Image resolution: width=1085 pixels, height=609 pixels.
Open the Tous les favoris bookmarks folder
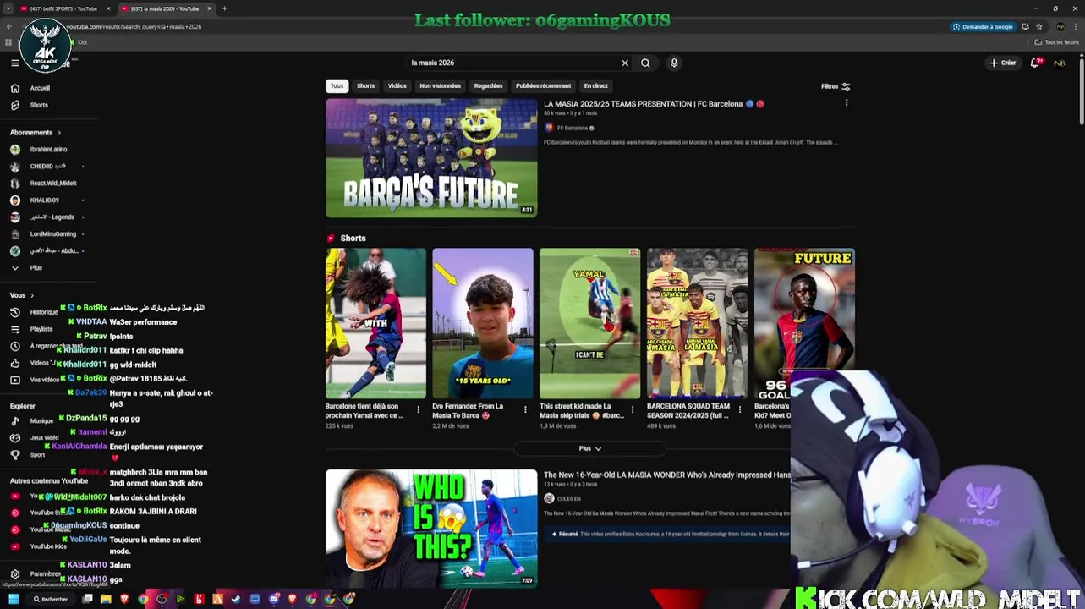pos(1057,42)
